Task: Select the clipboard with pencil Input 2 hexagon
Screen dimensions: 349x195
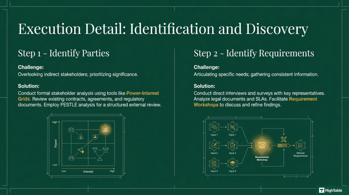Action: click(x=232, y=145)
